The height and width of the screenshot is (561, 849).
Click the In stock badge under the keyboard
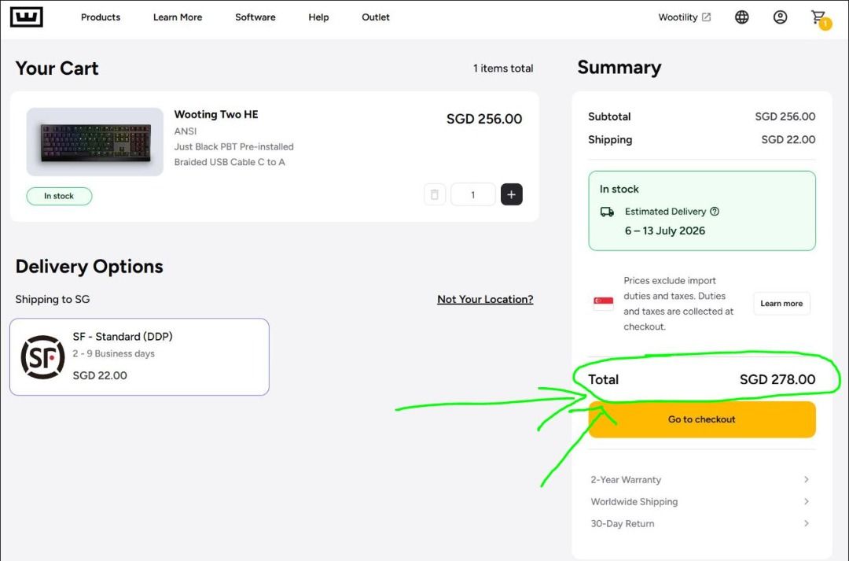[x=59, y=196]
